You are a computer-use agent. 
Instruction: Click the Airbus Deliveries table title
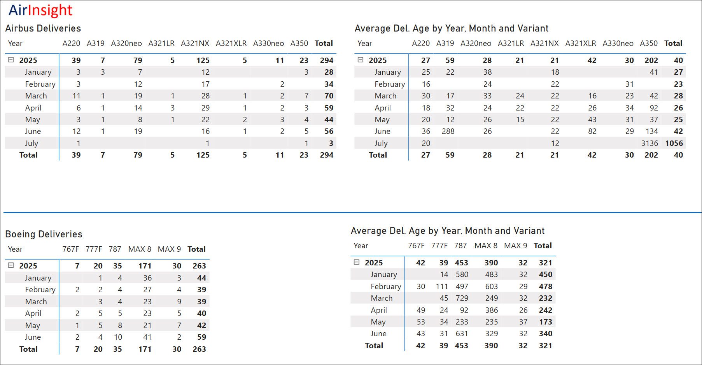click(x=43, y=28)
